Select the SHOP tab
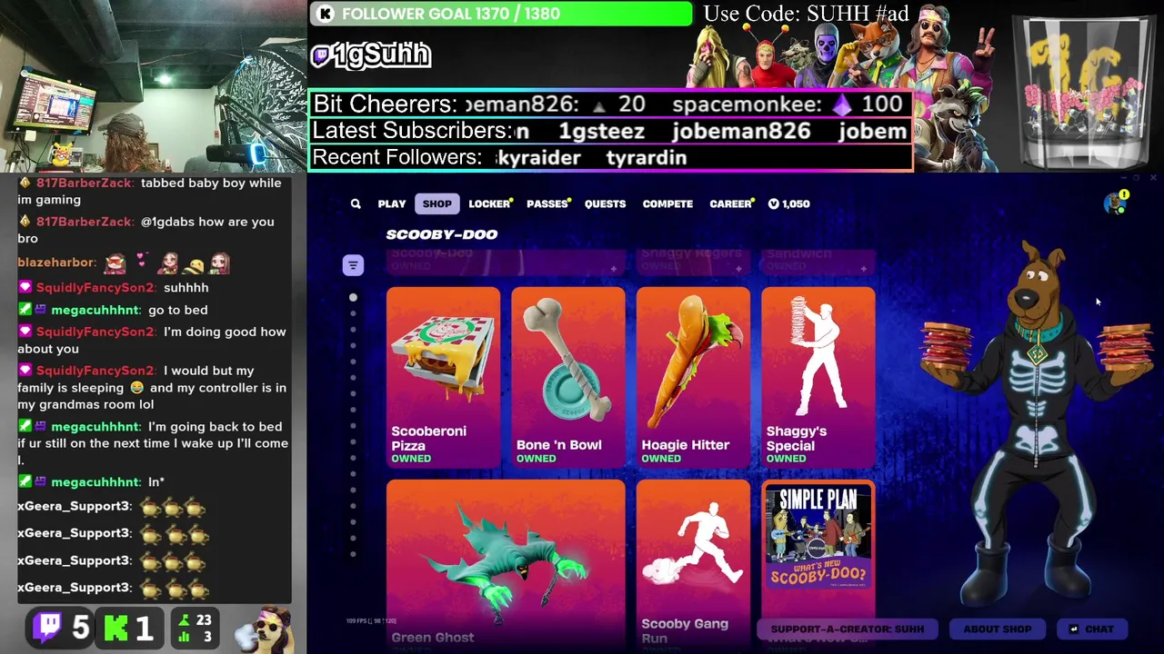1164x654 pixels. (436, 204)
